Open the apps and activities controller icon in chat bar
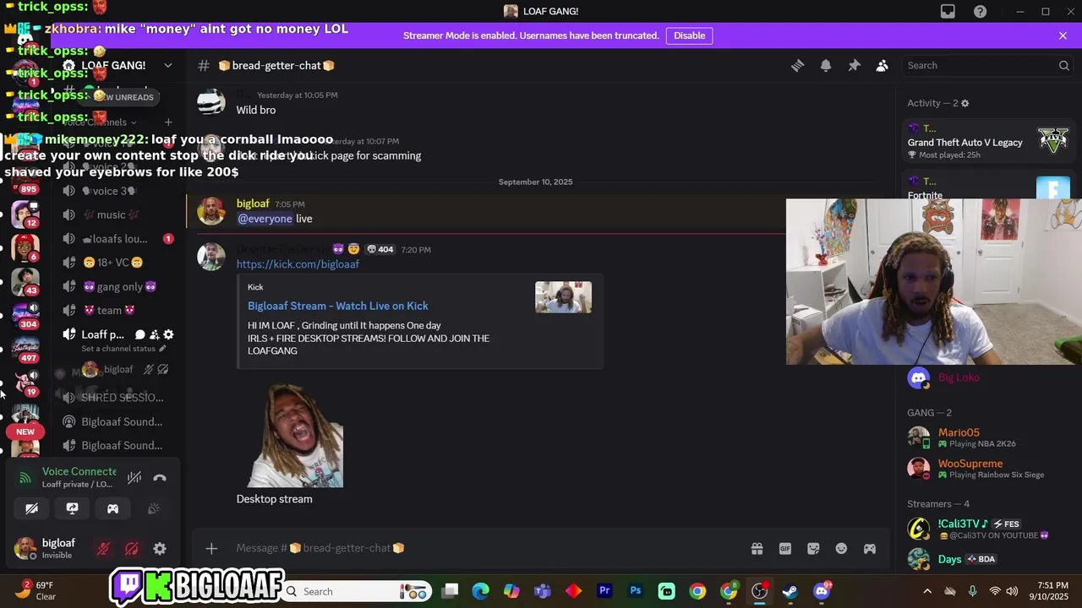Viewport: 1082px width, 608px height. click(x=869, y=548)
